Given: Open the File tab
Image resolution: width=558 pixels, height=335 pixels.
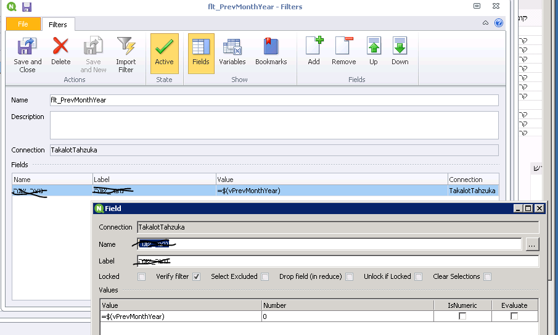Looking at the screenshot, I should [x=23, y=24].
